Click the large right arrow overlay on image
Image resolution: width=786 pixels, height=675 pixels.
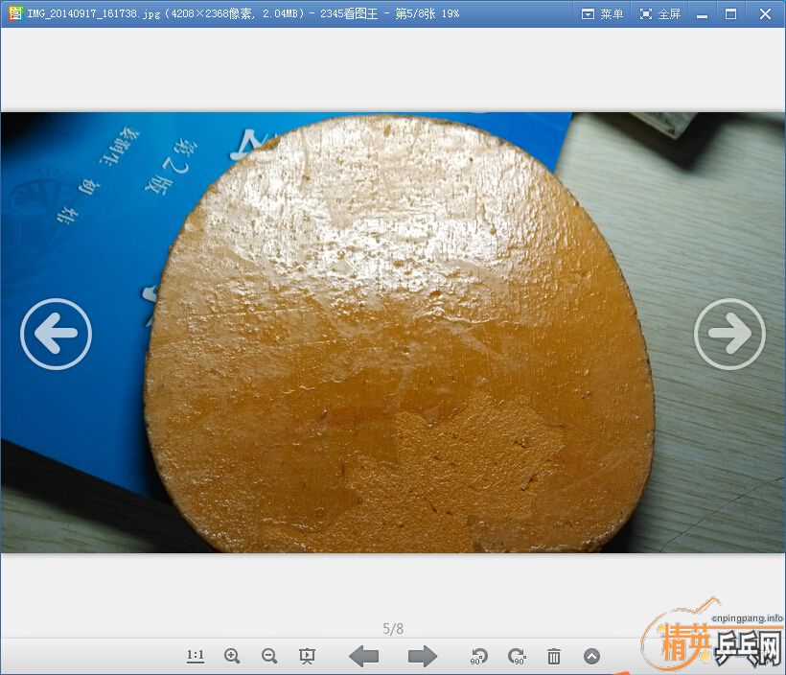coord(729,334)
